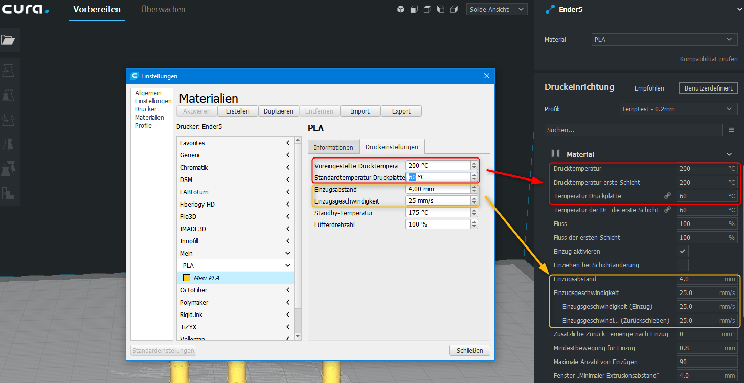
Task: Open the Informationen tab in dialog
Action: coord(333,147)
